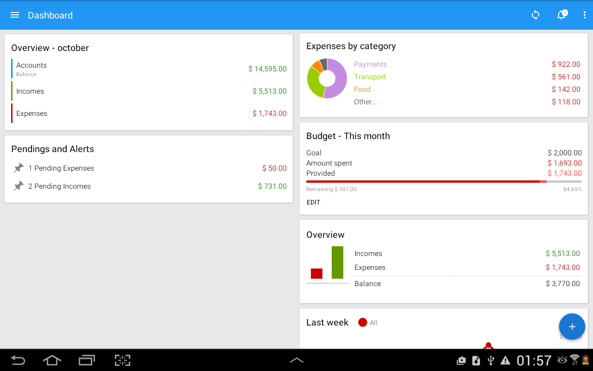Open the recent apps button
The width and height of the screenshot is (593, 371).
tap(87, 360)
